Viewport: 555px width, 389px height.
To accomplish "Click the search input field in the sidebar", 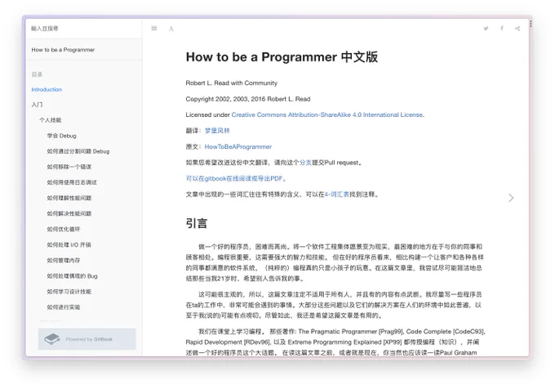I will [84, 29].
